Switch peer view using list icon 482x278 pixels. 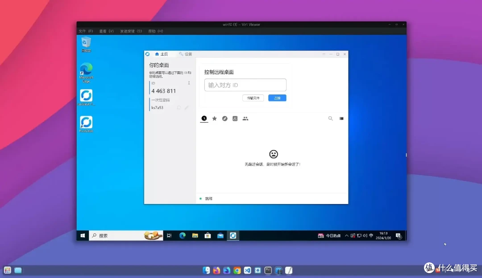point(341,119)
